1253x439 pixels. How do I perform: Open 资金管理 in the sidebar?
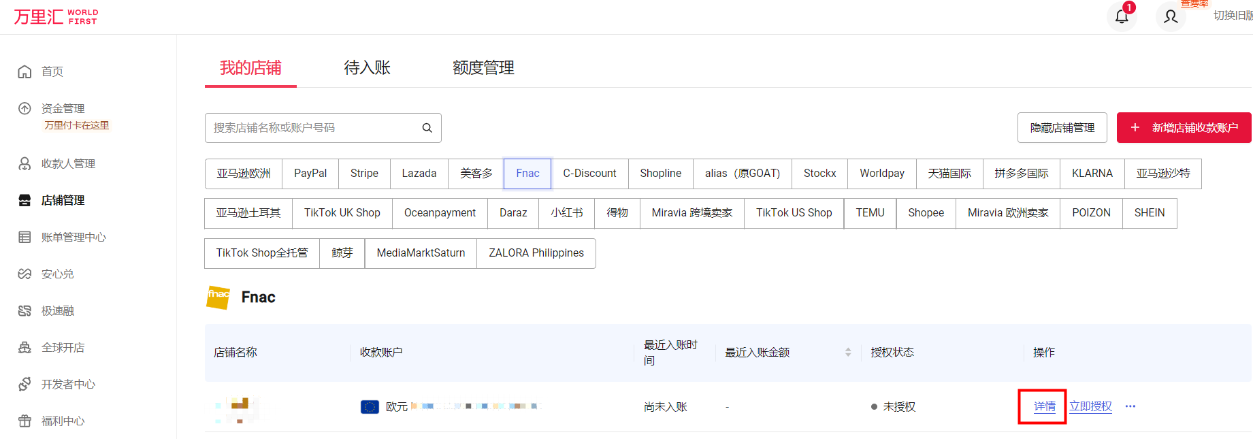click(63, 108)
